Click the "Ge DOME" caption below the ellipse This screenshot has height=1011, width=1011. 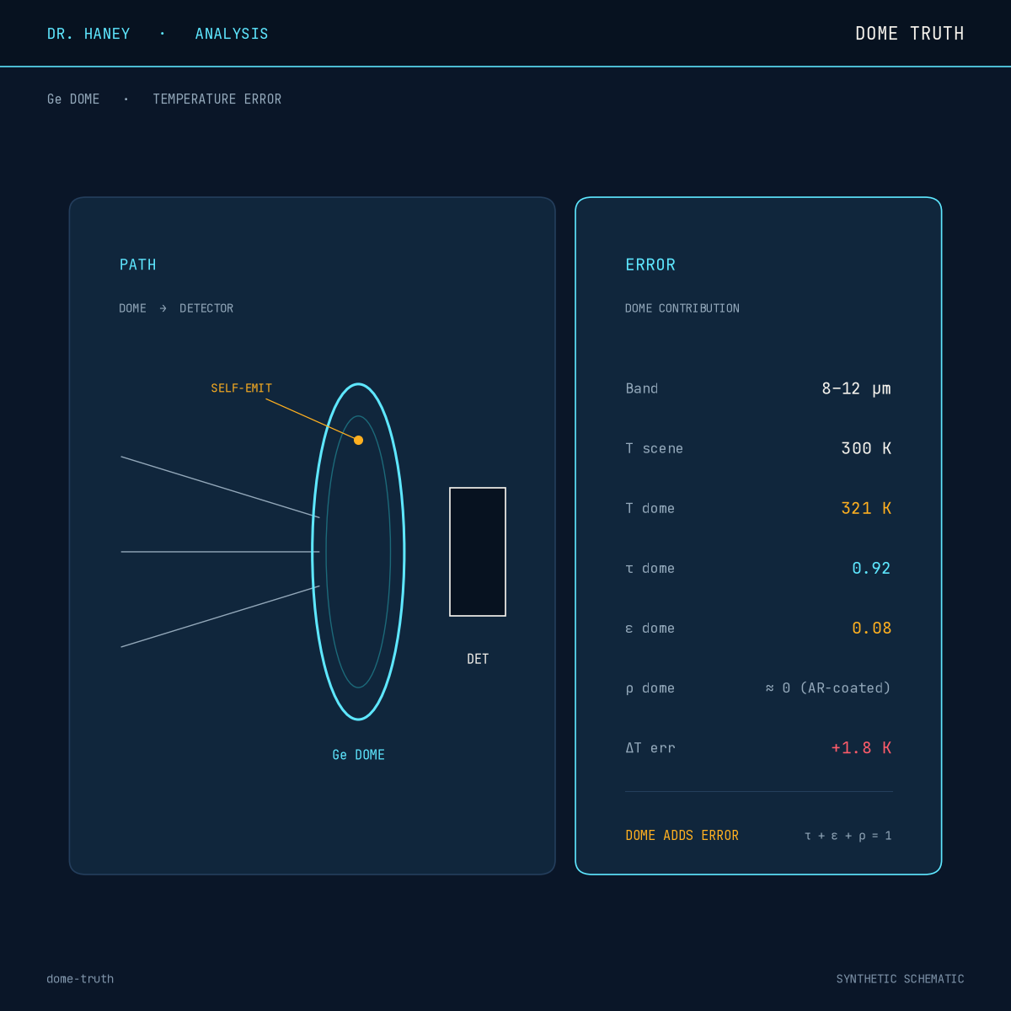tap(359, 755)
